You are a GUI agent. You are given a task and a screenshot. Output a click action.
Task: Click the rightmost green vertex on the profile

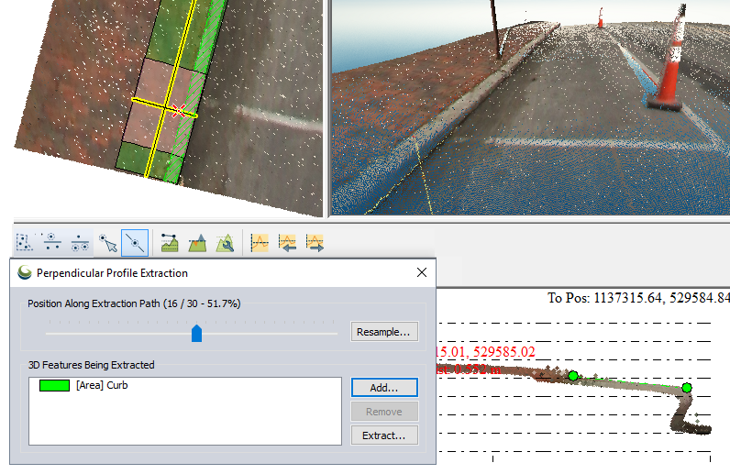click(687, 388)
